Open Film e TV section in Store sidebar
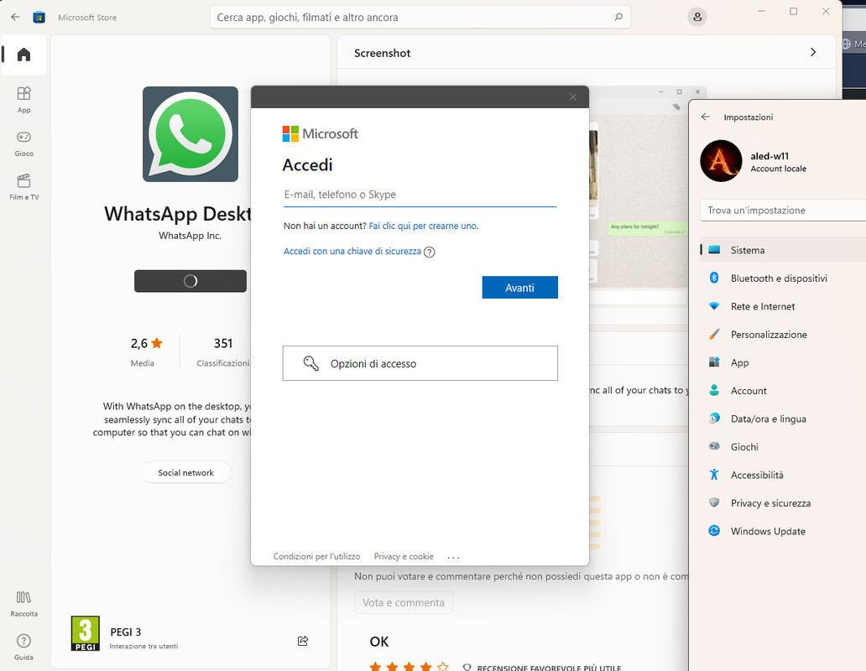 (23, 187)
